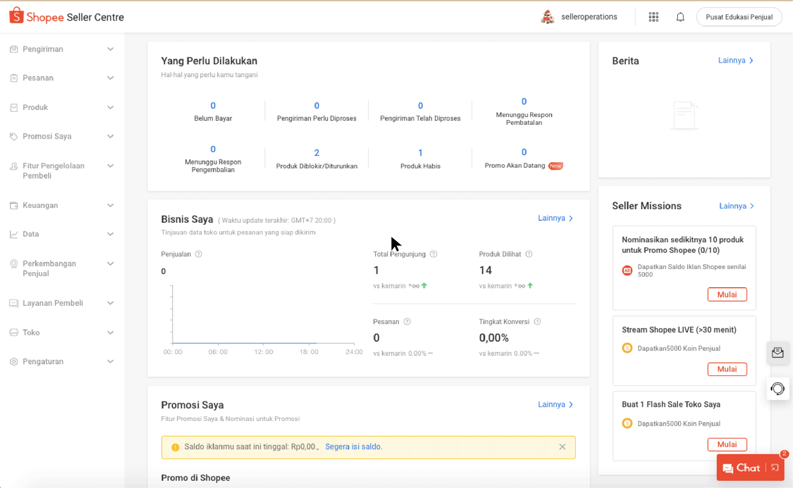This screenshot has width=793, height=488.
Task: Expand the Pengiriman sidebar menu
Action: point(62,49)
